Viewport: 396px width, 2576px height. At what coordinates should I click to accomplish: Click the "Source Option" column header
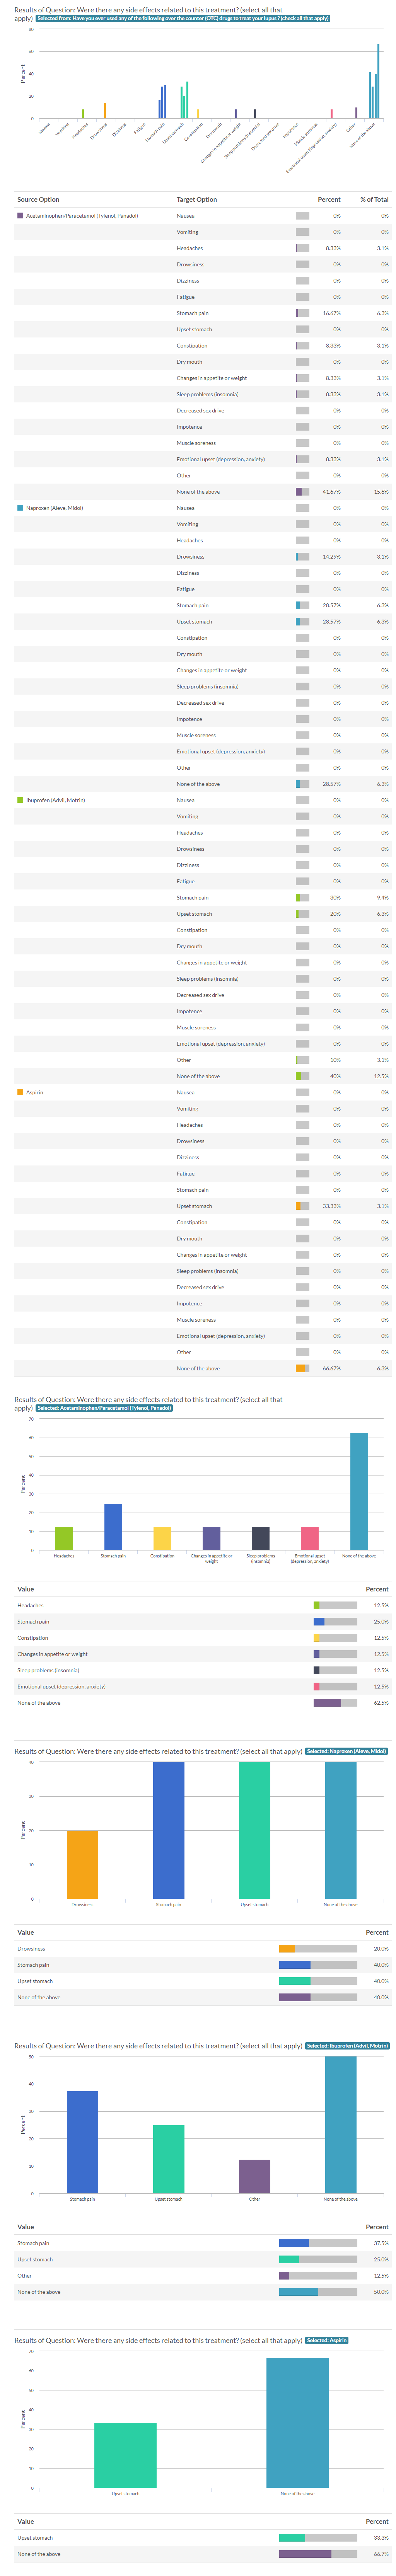click(x=38, y=199)
